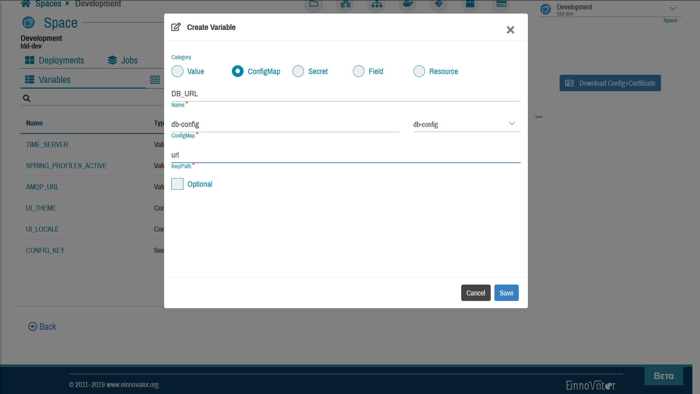Screen dimensions: 700x394
Task: Click Cancel to dismiss the dialog
Action: click(x=475, y=293)
